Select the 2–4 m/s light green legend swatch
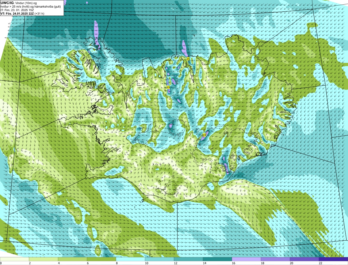The width and height of the screenshot is (348, 265). pyautogui.click(x=43, y=259)
